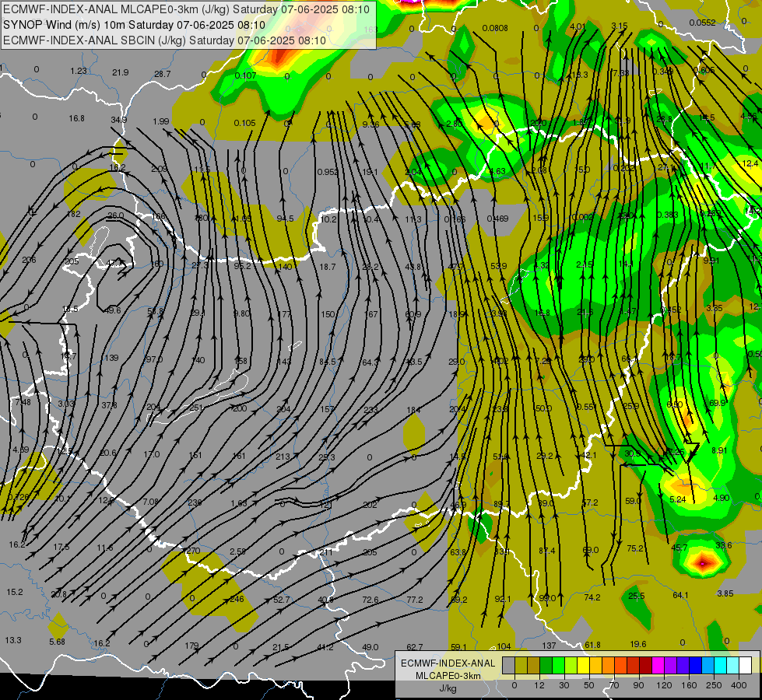Viewport: 762px width, 700px height.
Task: Click the map value 3.85
Action: click(725, 593)
